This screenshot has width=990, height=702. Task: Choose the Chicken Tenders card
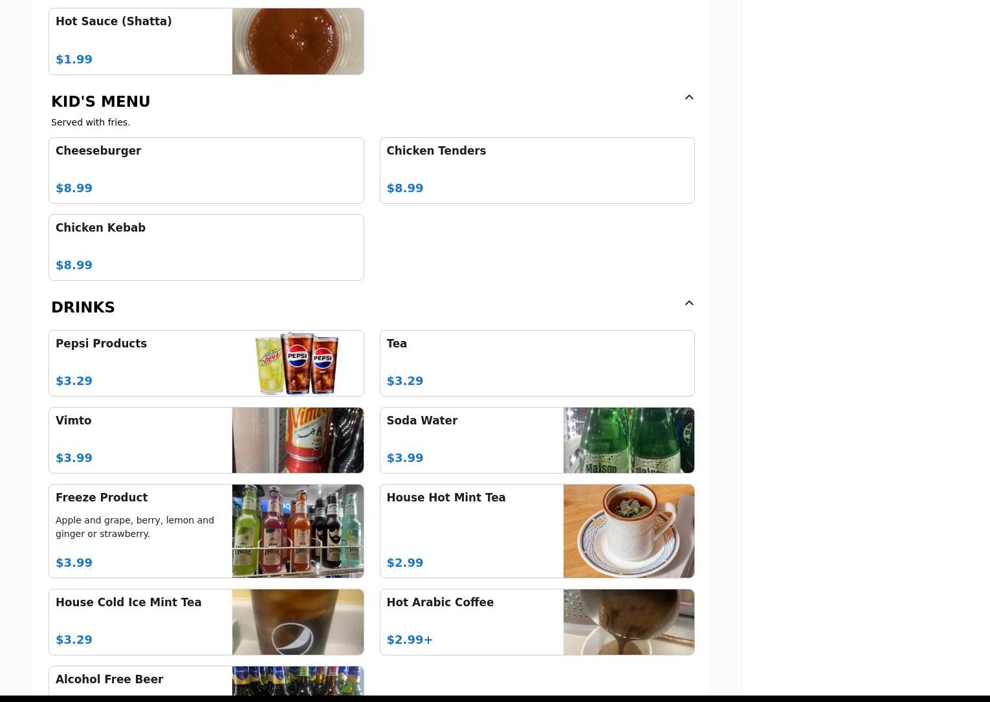pyautogui.click(x=537, y=171)
